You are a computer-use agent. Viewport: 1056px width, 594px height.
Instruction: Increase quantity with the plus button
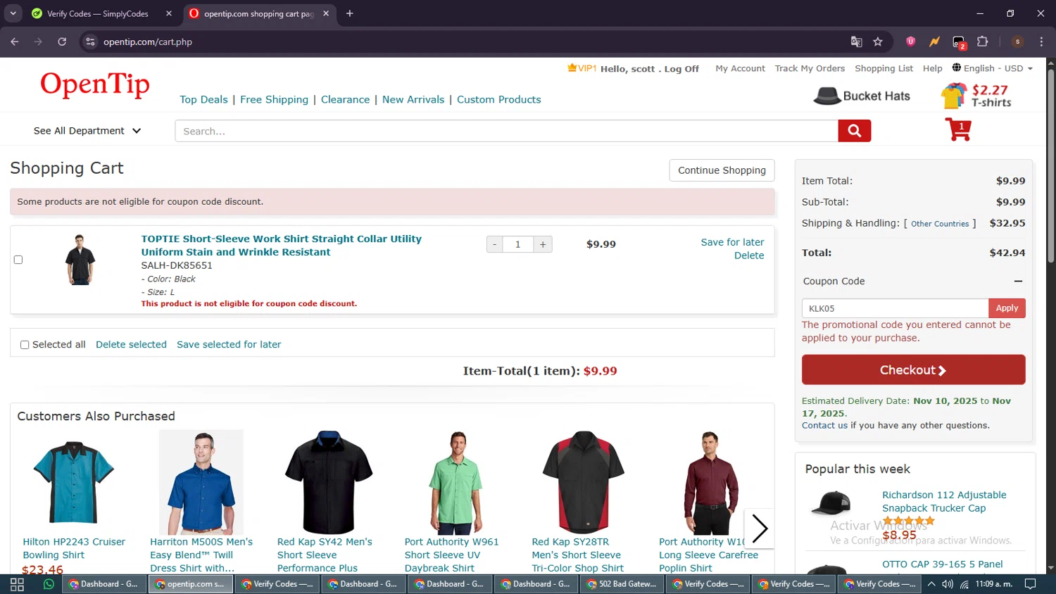(x=543, y=244)
